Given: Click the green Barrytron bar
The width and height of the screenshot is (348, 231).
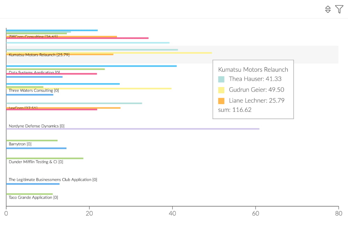Looking at the screenshot, I should (x=32, y=141).
